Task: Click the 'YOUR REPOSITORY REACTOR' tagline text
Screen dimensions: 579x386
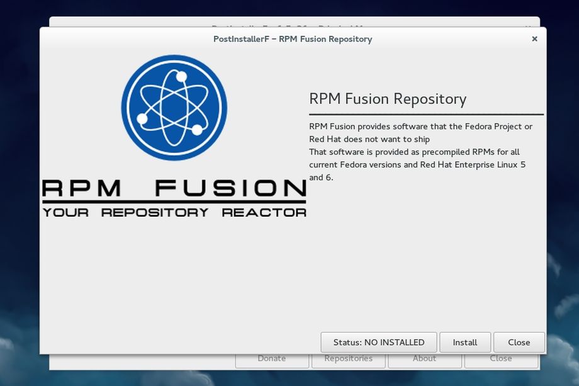Action: pyautogui.click(x=174, y=212)
